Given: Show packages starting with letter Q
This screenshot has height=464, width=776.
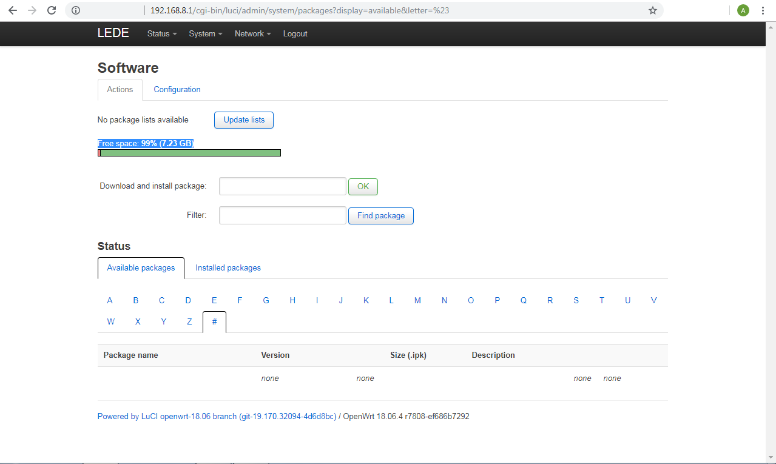Looking at the screenshot, I should click(524, 301).
